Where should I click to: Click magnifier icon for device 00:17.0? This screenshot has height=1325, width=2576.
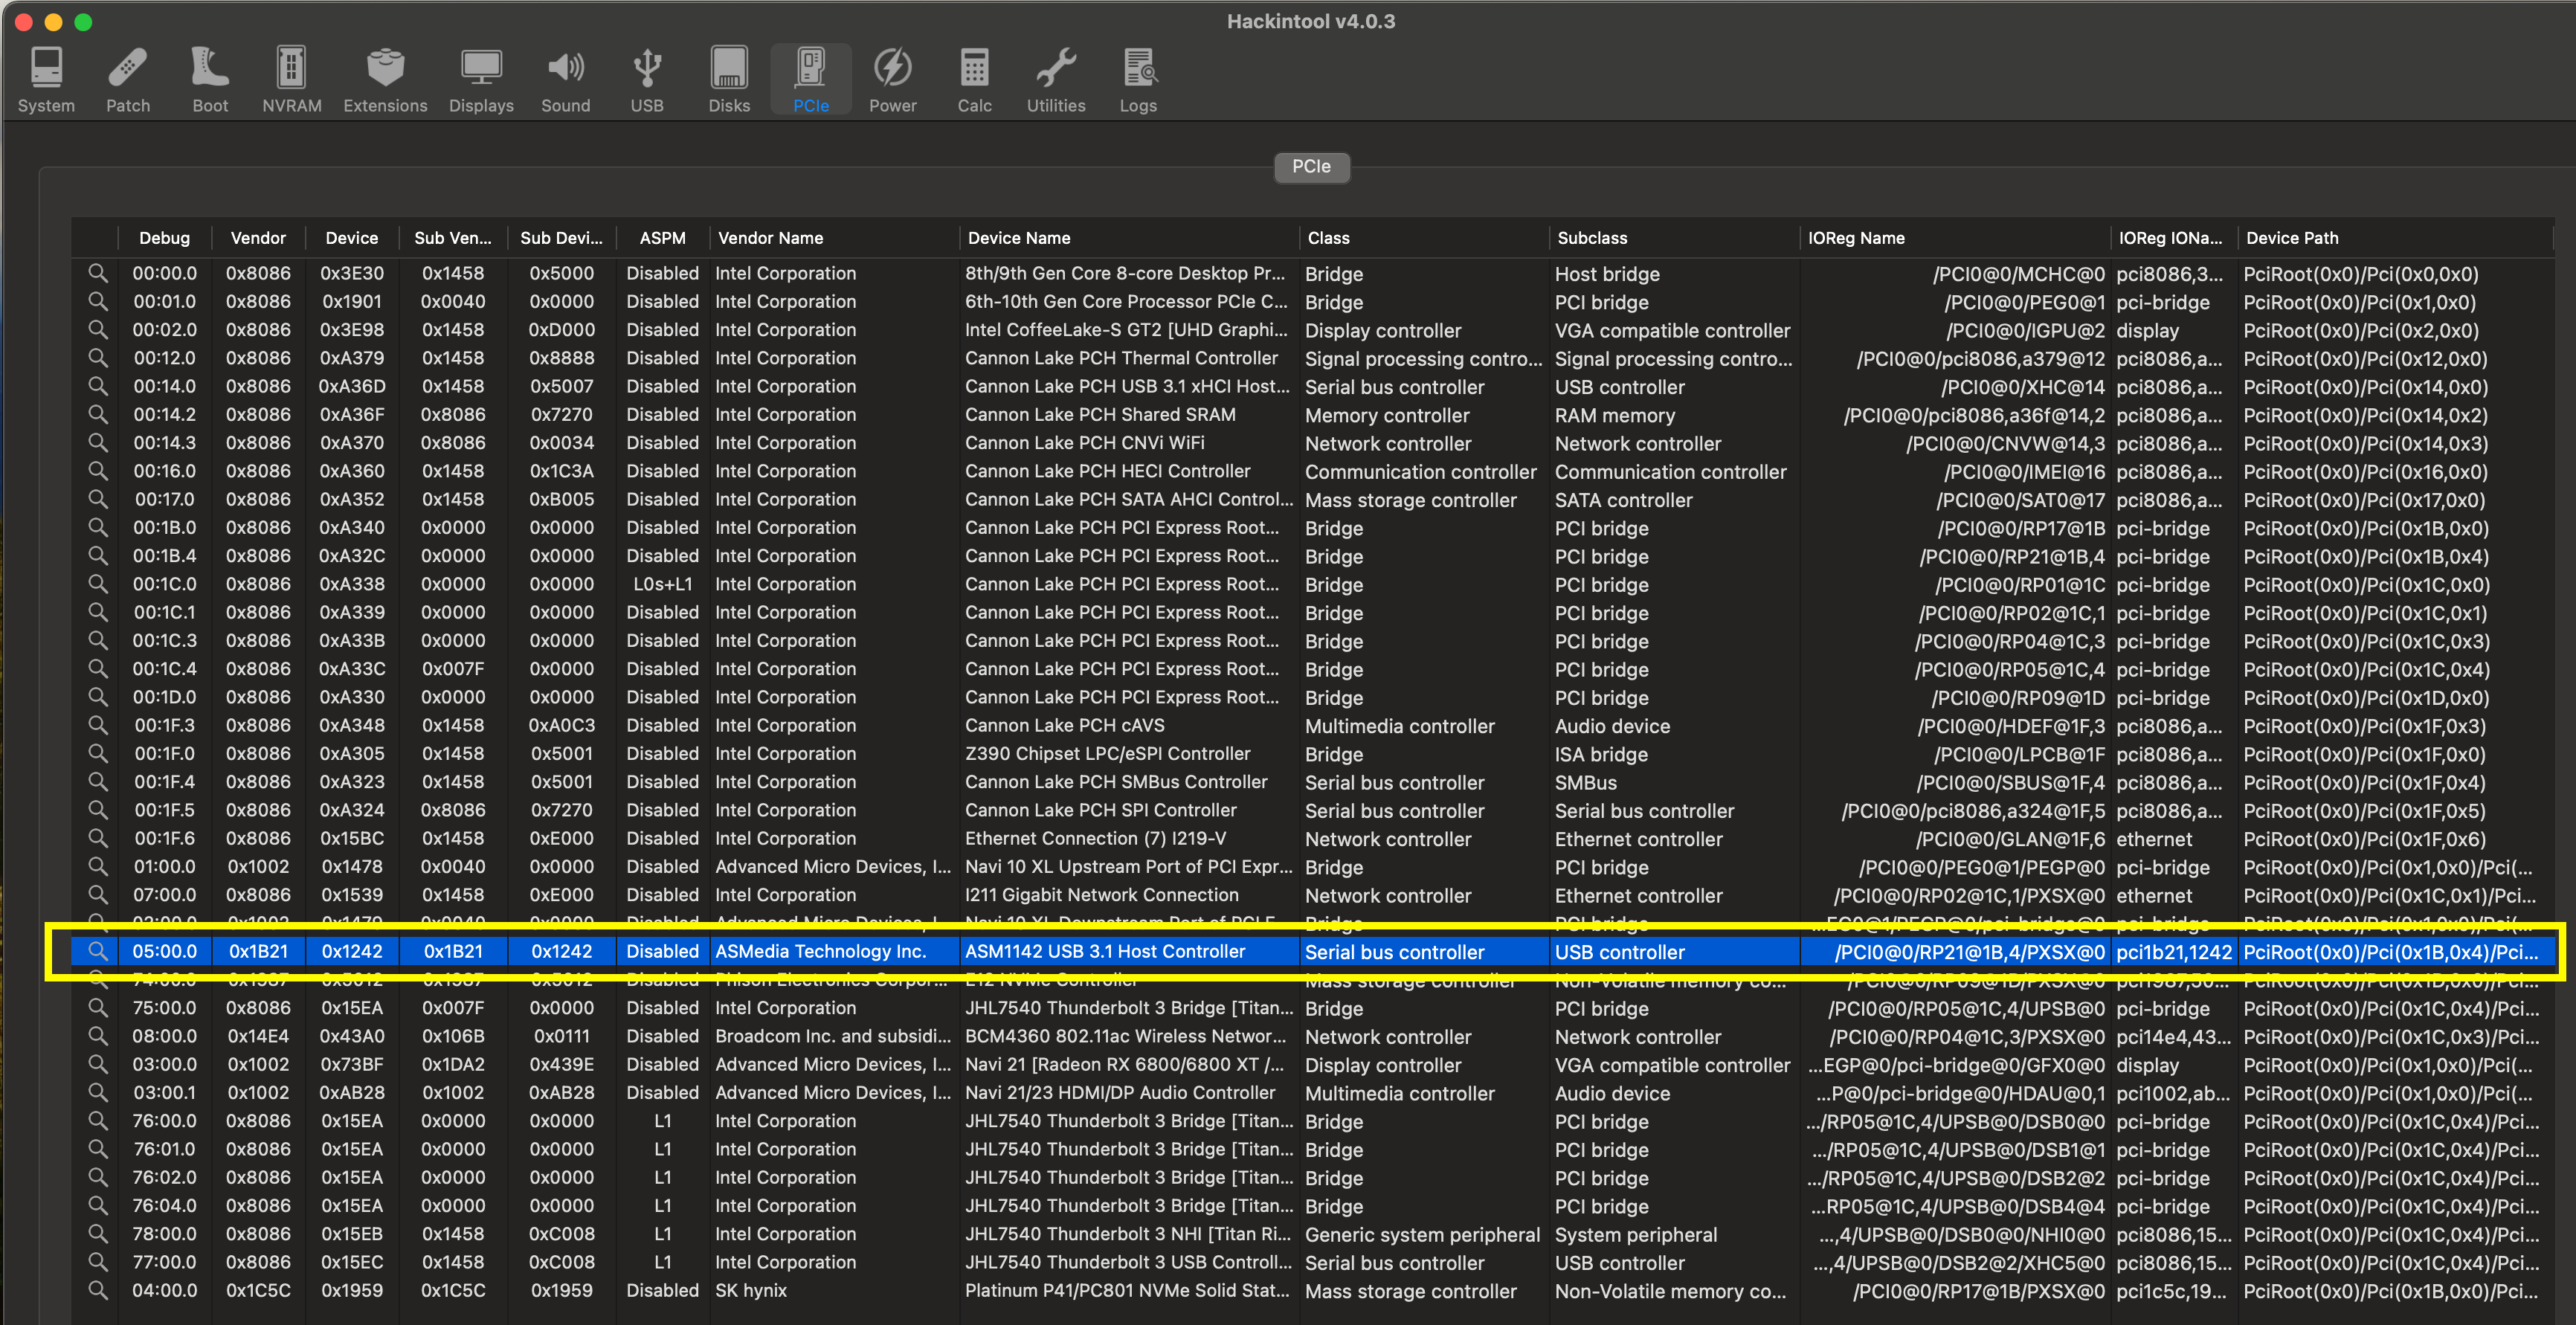[x=97, y=499]
